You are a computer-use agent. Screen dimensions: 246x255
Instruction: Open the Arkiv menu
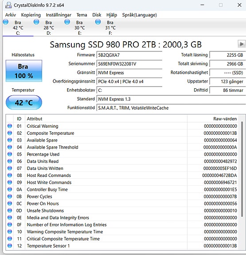coord(11,15)
